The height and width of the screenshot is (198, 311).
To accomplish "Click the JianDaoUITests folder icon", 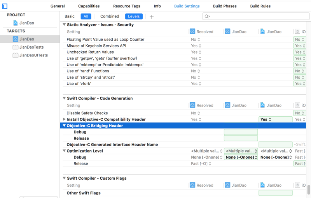I will click(16, 55).
